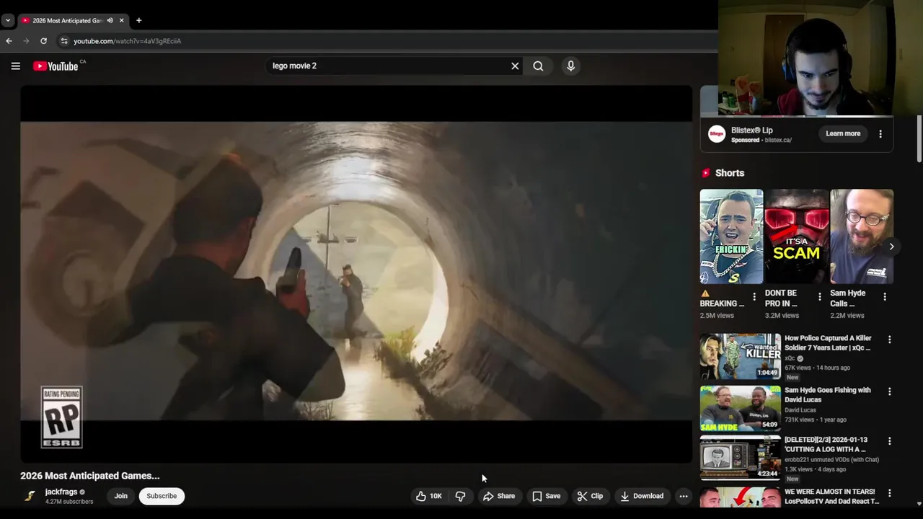Reload the page using the refresh icon

tap(43, 41)
